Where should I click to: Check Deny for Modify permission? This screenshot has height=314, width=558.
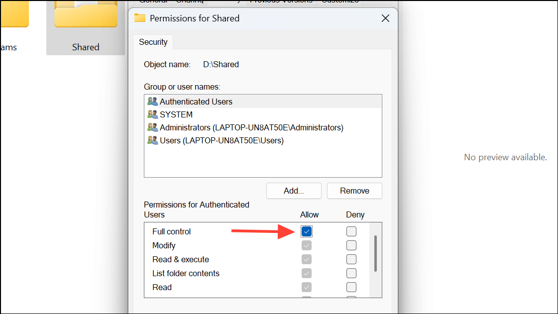[x=351, y=245]
